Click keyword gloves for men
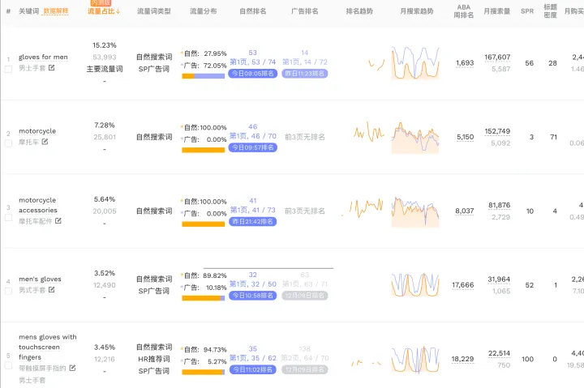This screenshot has width=584, height=388. 43,57
